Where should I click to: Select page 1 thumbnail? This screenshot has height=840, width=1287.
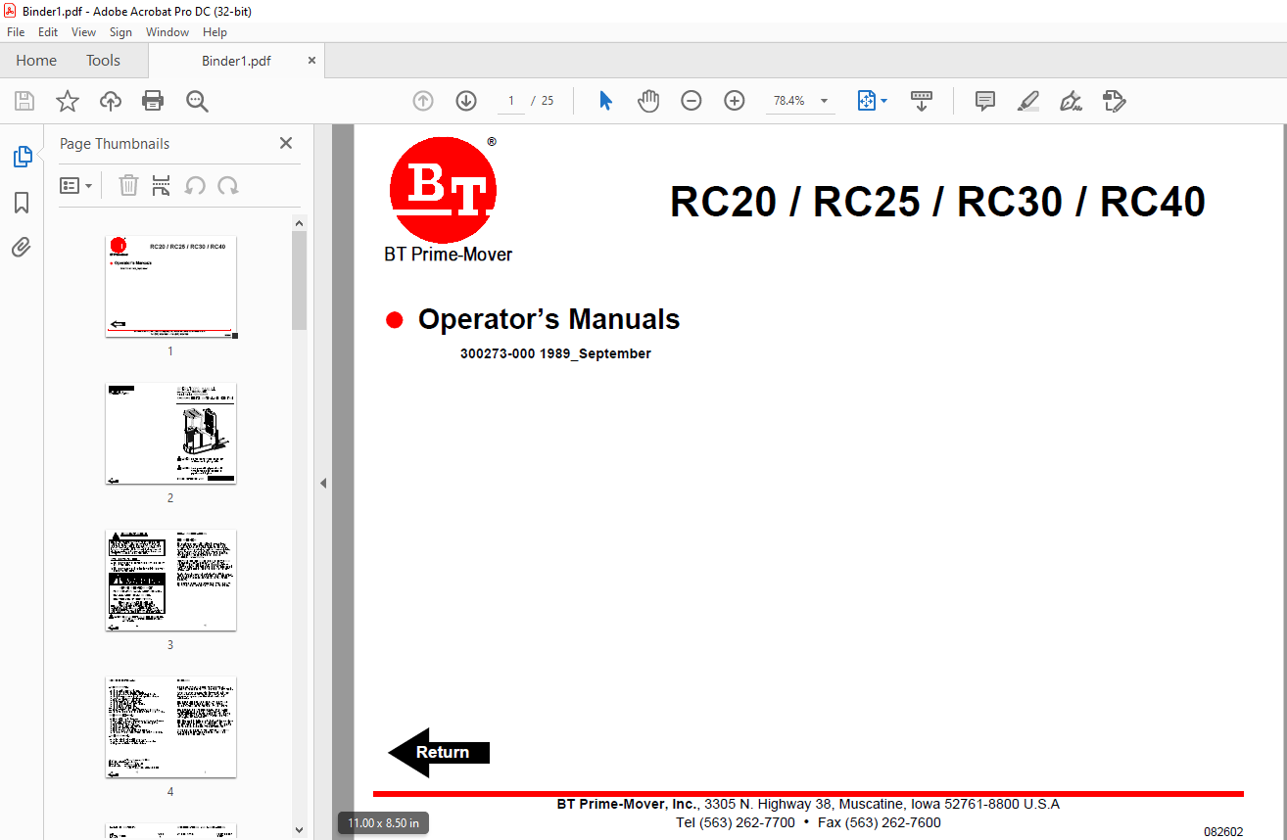click(171, 287)
